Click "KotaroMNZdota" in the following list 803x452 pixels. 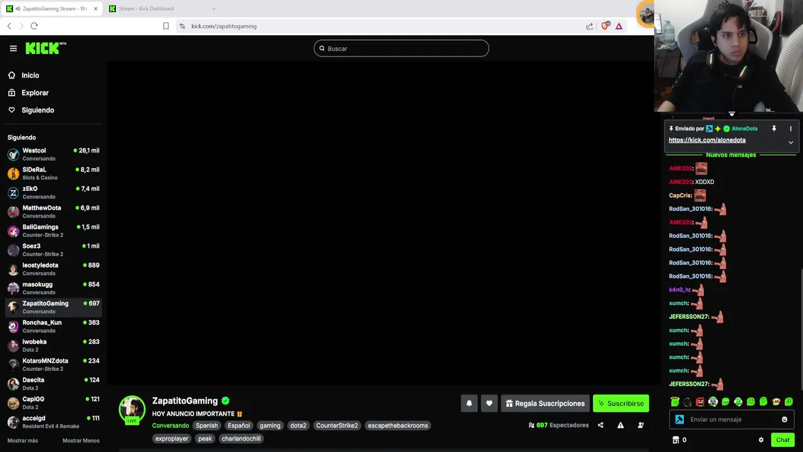click(x=45, y=361)
